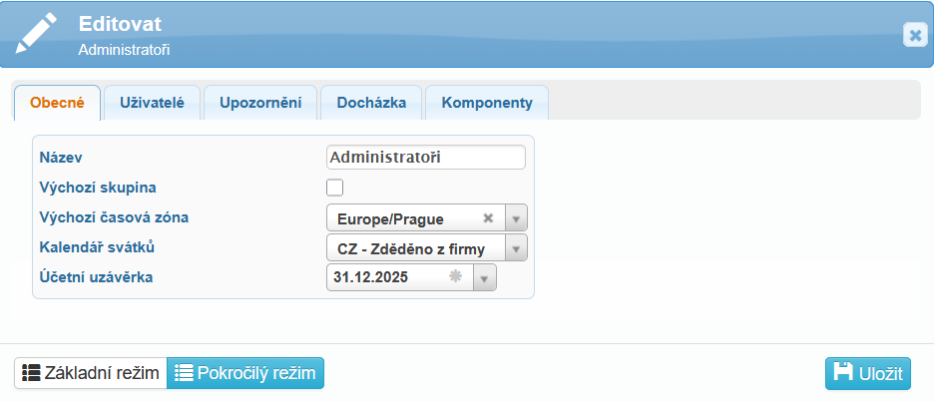Viewport: 935px width, 402px height.
Task: Click the CZ - Zděděno z firmy value
Action: coord(411,248)
